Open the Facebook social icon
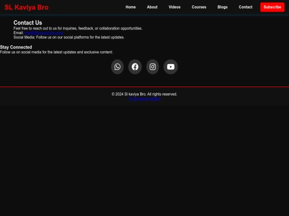 point(135,67)
